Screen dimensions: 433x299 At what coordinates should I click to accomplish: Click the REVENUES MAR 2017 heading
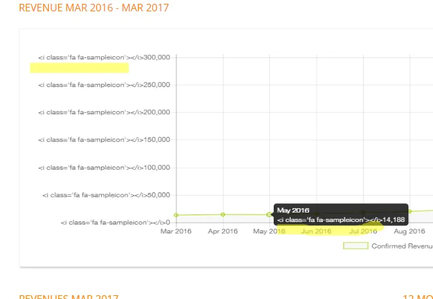click(x=69, y=297)
